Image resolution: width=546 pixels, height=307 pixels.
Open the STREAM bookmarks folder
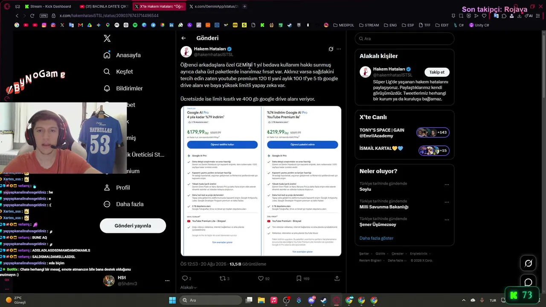[369, 25]
